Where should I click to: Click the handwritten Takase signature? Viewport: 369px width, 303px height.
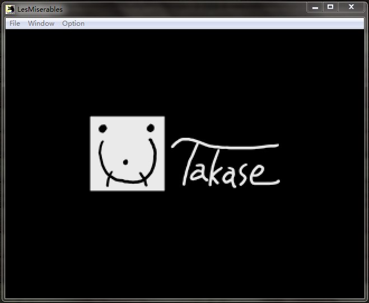click(x=226, y=162)
